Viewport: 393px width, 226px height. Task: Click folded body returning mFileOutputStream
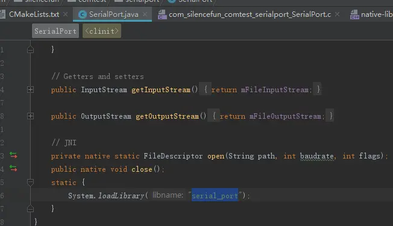(271, 116)
